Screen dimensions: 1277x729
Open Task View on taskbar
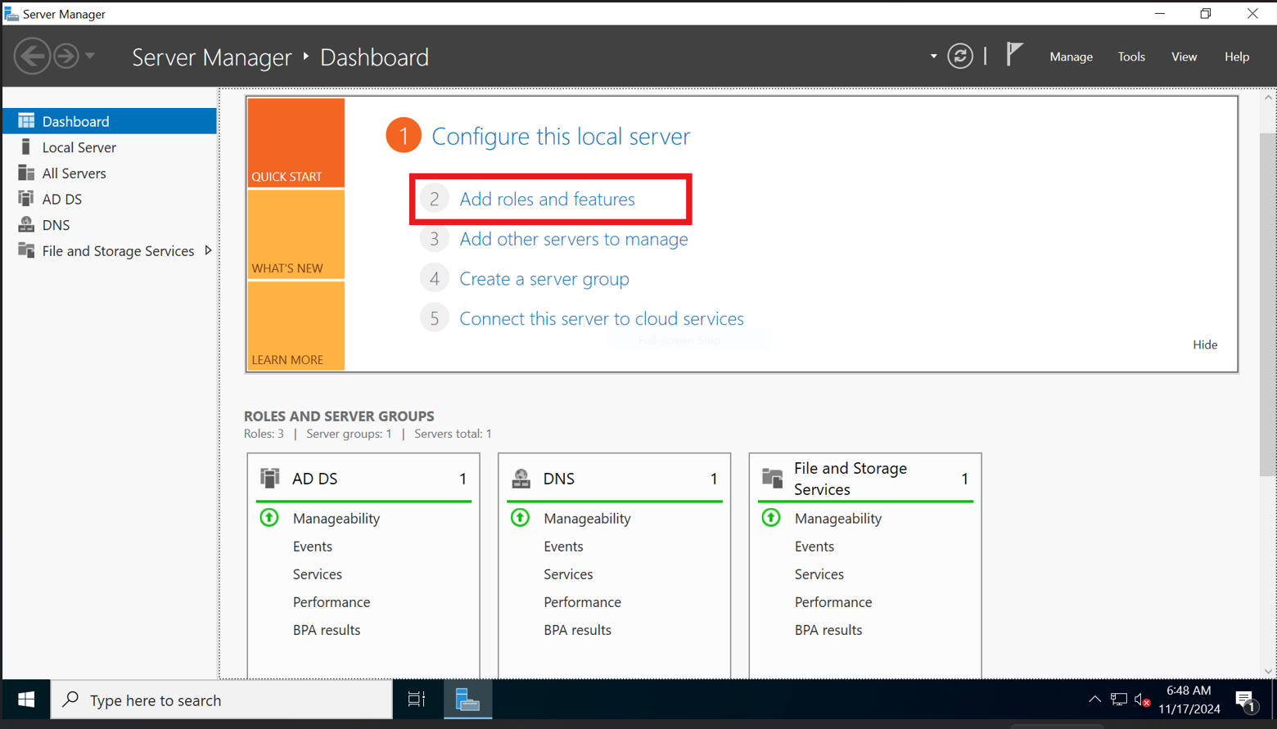(x=417, y=700)
